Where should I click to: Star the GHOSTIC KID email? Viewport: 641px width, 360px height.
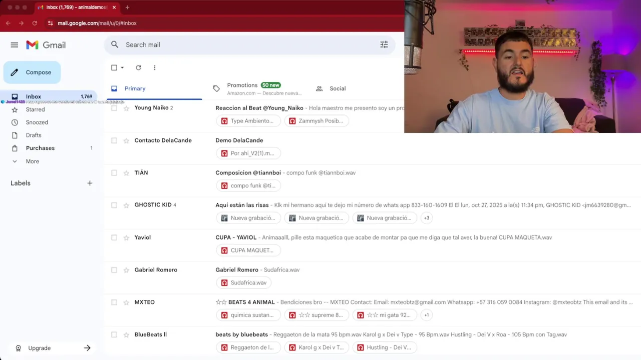click(126, 205)
